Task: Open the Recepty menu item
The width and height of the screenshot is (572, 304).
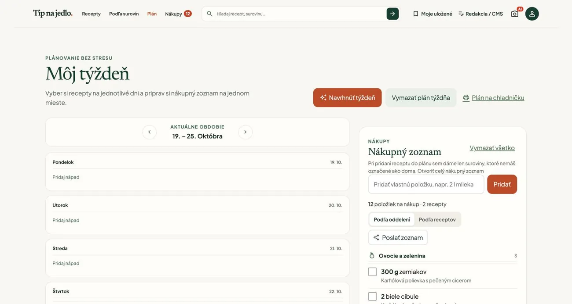Action: click(91, 14)
